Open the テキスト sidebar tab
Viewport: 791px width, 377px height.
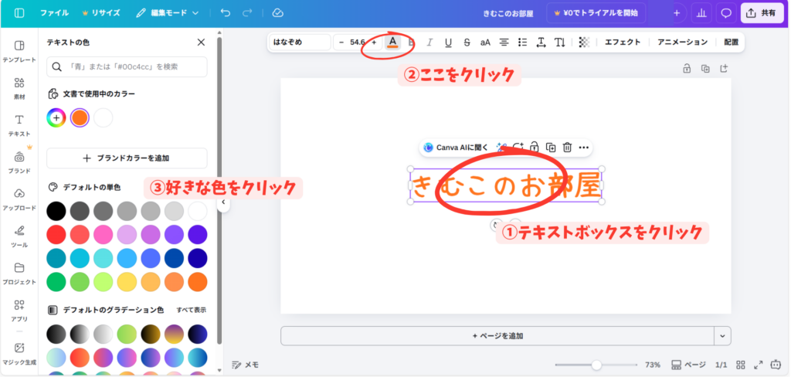tap(19, 126)
